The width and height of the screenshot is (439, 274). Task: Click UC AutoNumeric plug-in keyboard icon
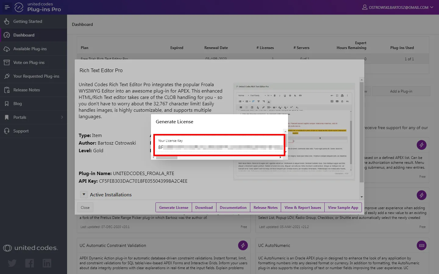pyautogui.click(x=422, y=245)
